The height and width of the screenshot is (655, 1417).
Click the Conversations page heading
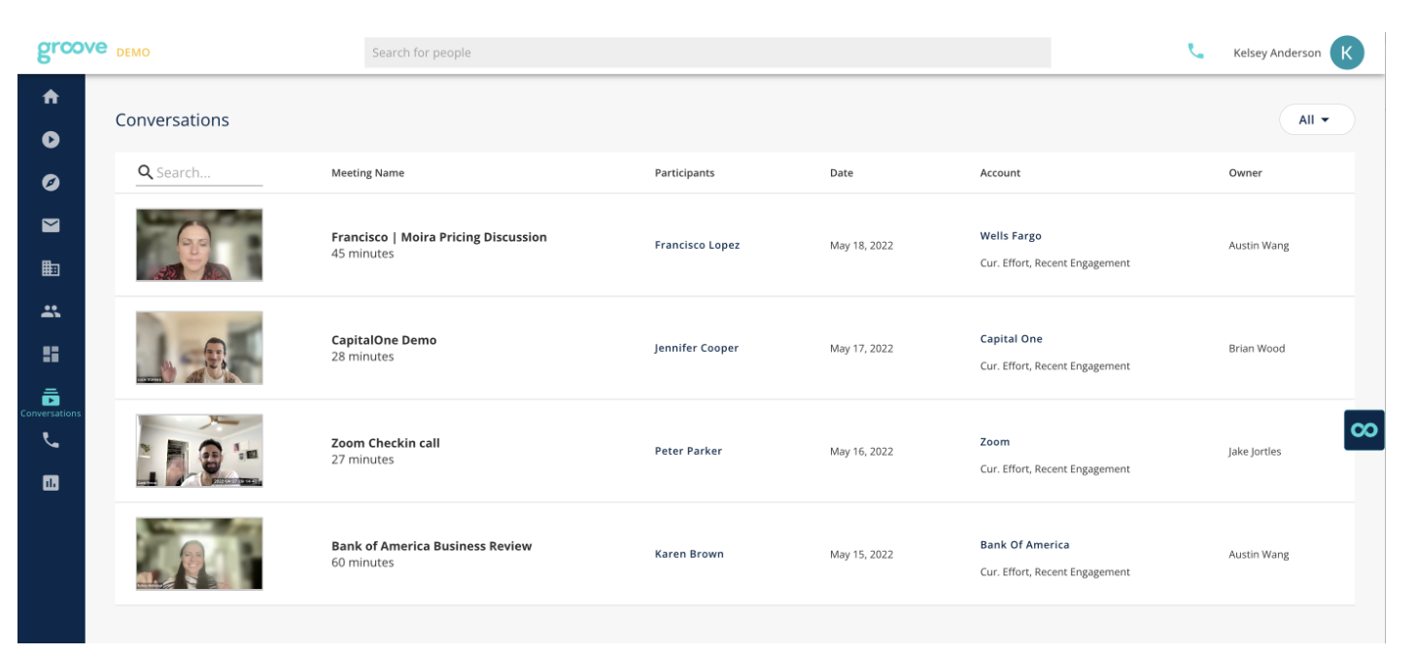(x=172, y=121)
